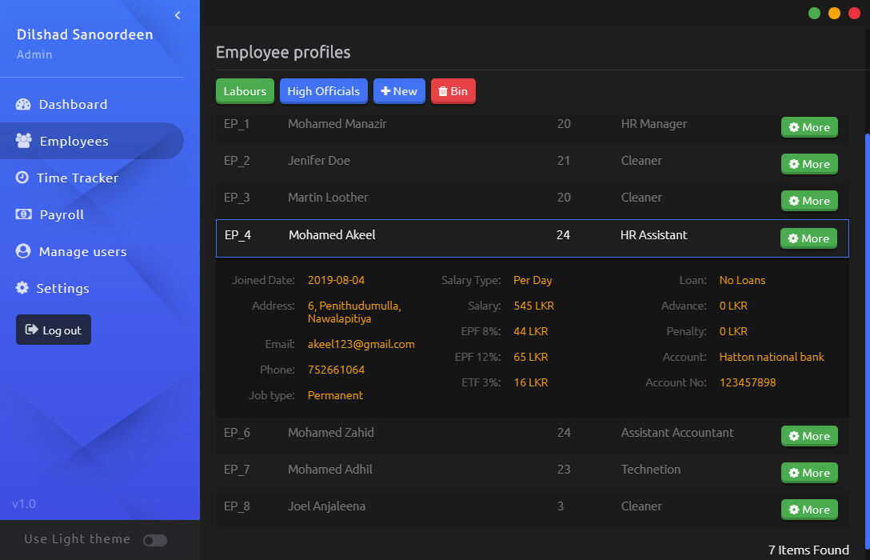Viewport: 870px width, 560px height.
Task: Add a New employee profile
Action: (x=399, y=91)
